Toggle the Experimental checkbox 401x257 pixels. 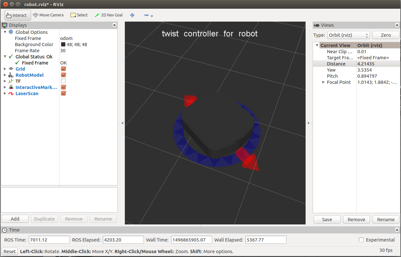coord(362,240)
